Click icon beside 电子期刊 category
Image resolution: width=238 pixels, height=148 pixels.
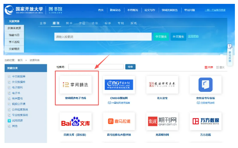pyautogui.click(x=9, y=88)
